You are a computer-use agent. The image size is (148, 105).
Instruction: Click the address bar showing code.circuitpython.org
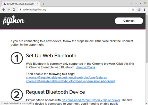pyautogui.click(x=76, y=10)
